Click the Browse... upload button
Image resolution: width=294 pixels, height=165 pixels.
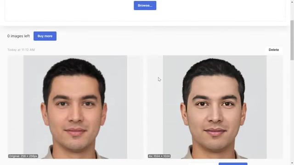click(145, 5)
